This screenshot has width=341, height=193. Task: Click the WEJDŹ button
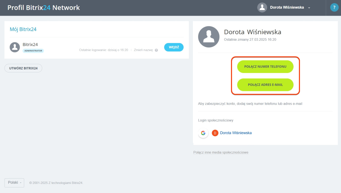[174, 47]
